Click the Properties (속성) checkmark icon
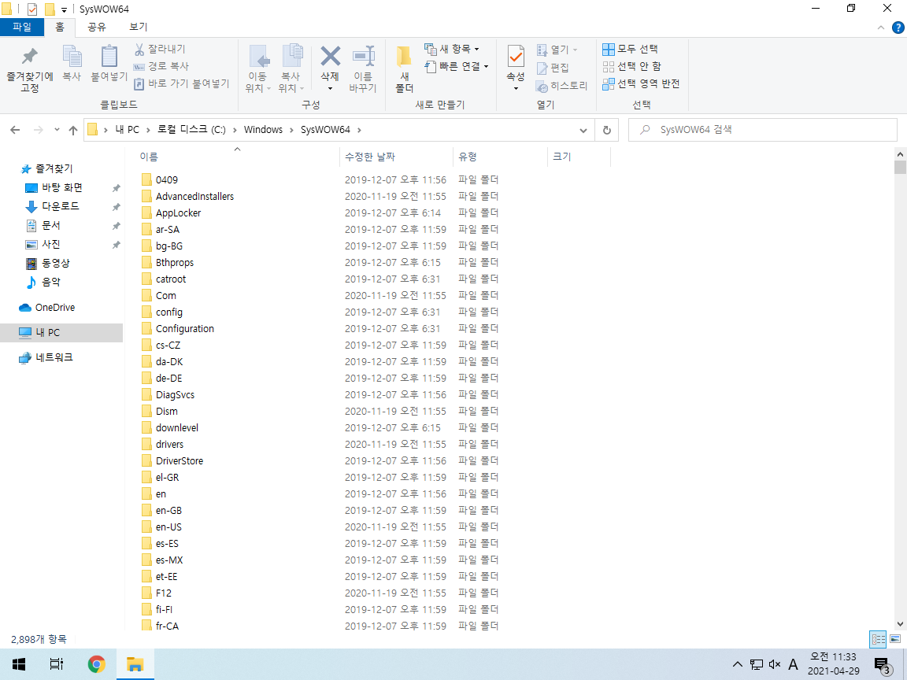This screenshot has width=907, height=680. (516, 57)
